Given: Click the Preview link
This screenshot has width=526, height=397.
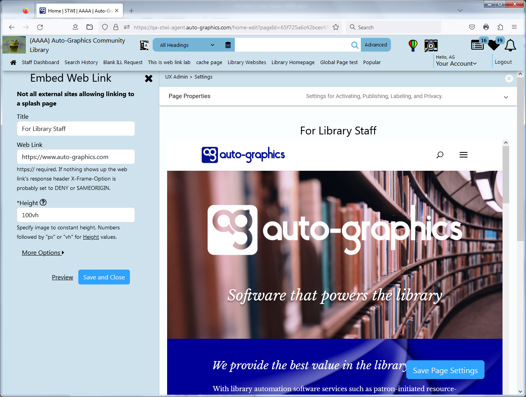Looking at the screenshot, I should click(63, 277).
